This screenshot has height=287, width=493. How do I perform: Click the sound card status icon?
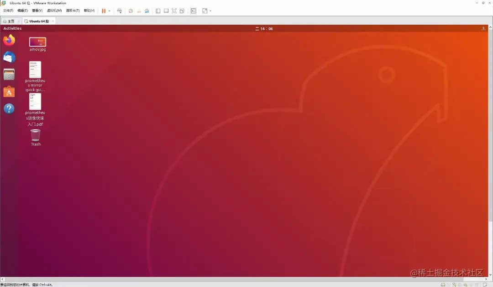click(x=465, y=285)
